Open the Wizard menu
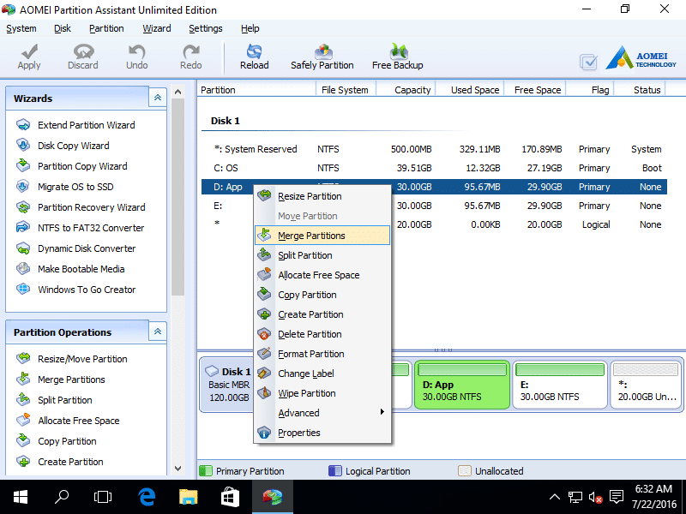This screenshot has height=514, width=686. tap(157, 29)
